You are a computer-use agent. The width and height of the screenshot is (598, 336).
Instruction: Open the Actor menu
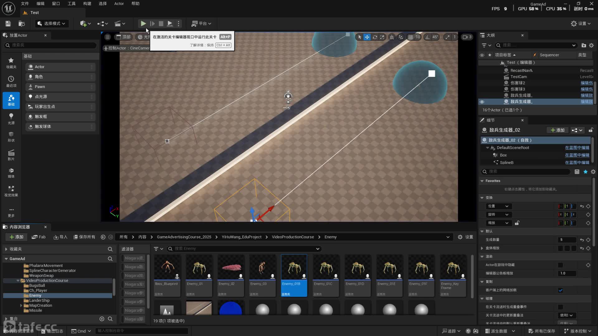119,4
